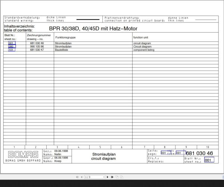Click the 'from' 001 box in title block
This screenshot has width=224, height=187.
[181, 153]
